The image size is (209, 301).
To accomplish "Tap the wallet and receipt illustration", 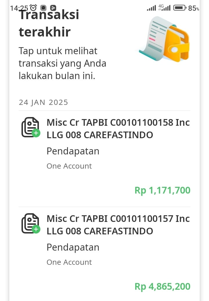I will click(x=165, y=39).
